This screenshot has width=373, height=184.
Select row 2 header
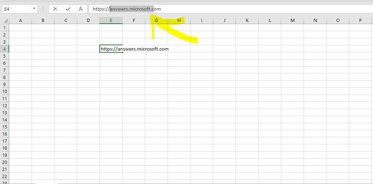point(4,35)
